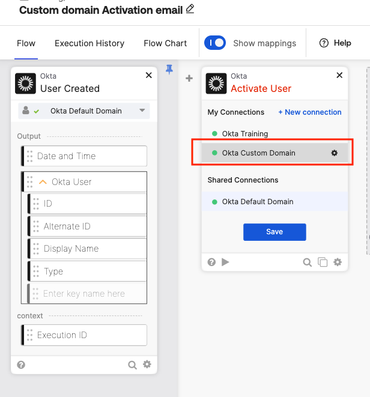Open settings gear in Activate User card footer

(x=338, y=262)
